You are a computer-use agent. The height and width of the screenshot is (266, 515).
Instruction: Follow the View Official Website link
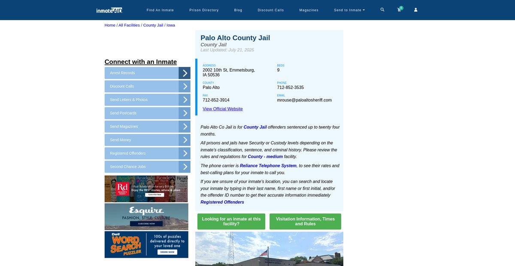pyautogui.click(x=222, y=109)
